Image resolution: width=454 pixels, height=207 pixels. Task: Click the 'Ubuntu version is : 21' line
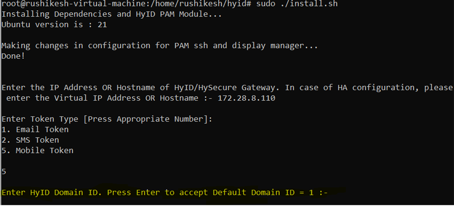coord(54,25)
